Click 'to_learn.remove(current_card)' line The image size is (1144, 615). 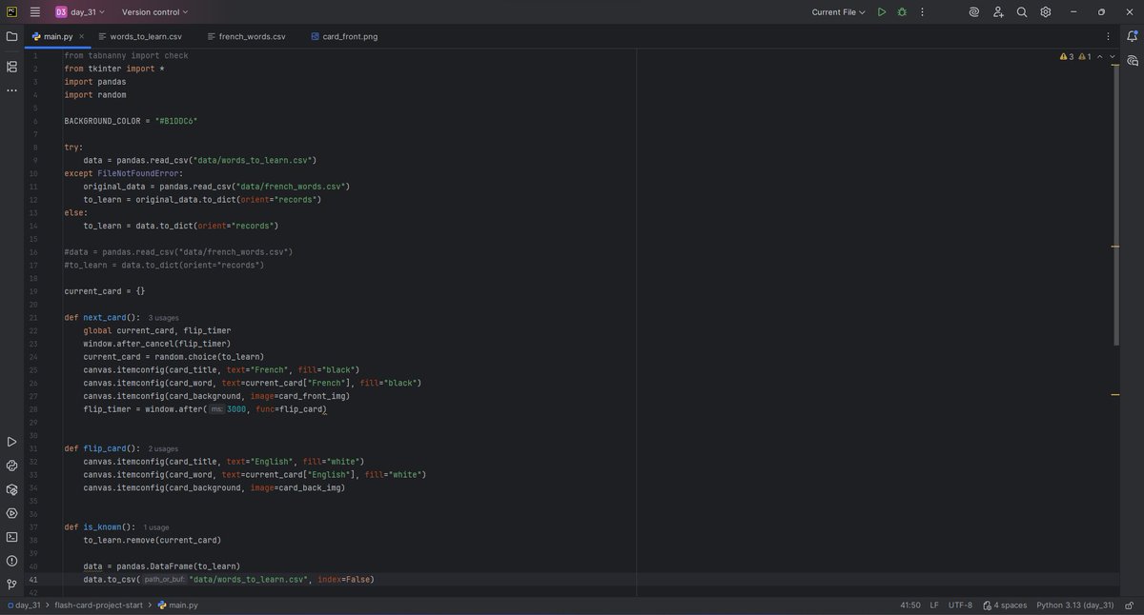[153, 541]
